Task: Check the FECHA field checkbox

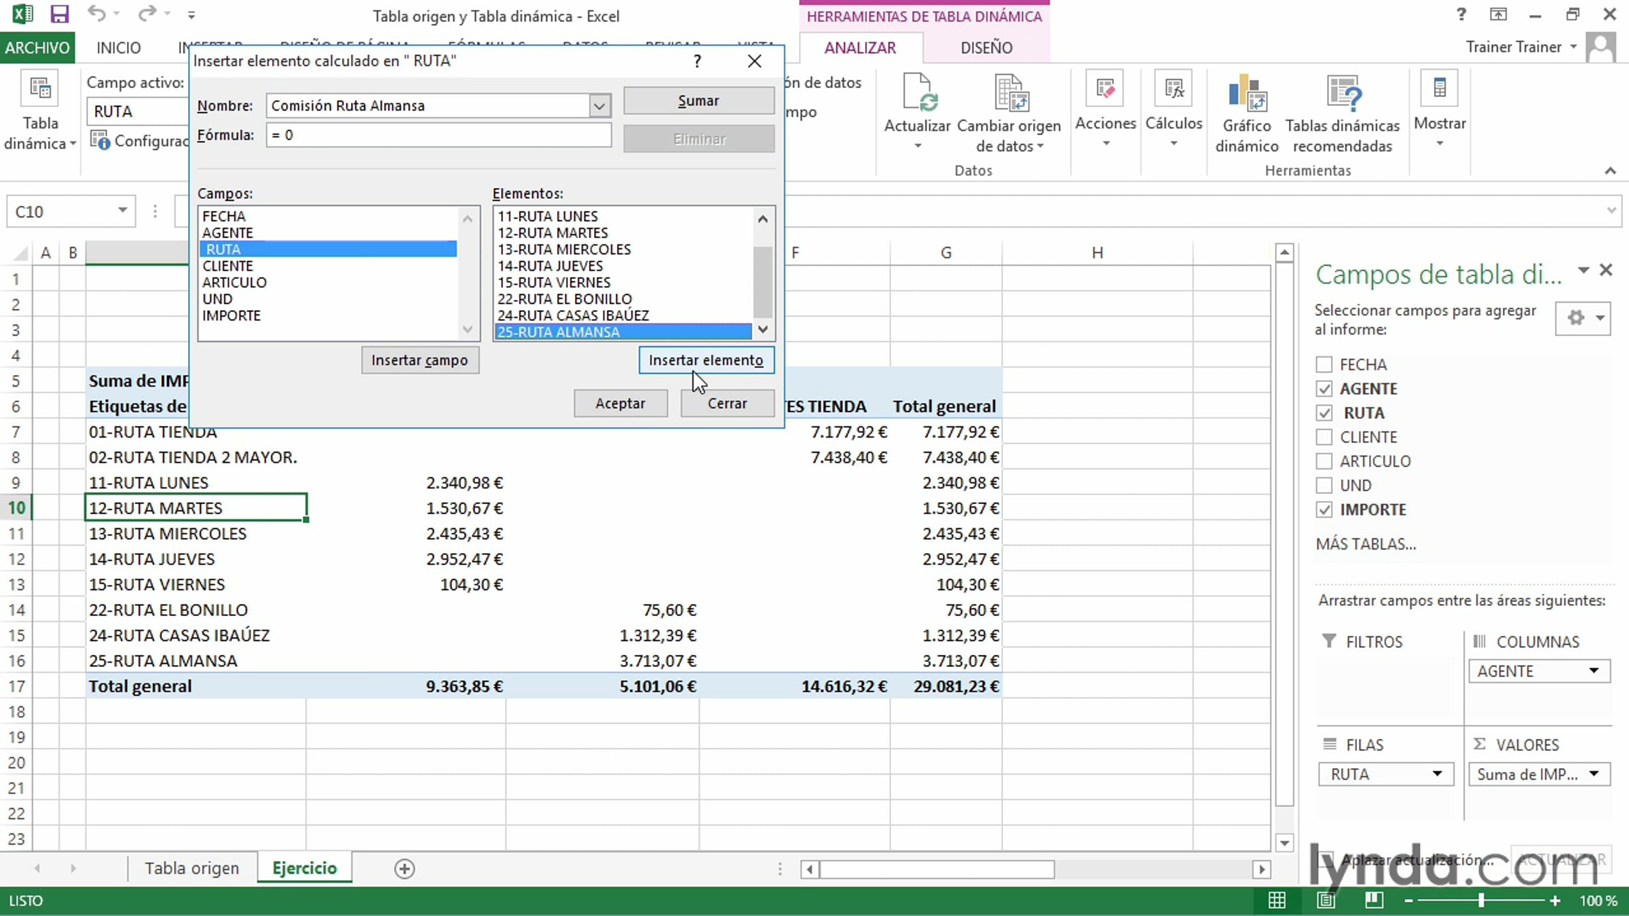Action: (1324, 364)
